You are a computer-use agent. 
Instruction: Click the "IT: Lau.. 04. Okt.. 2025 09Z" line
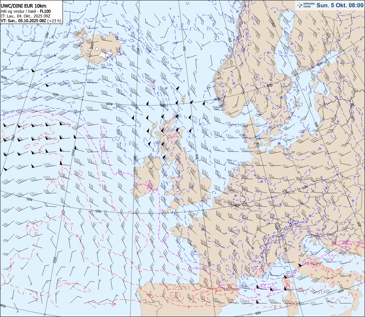(x=26, y=16)
